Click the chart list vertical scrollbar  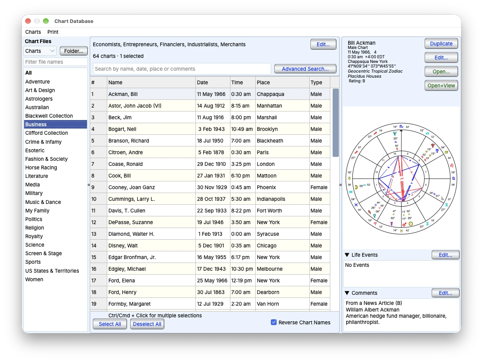[335, 123]
